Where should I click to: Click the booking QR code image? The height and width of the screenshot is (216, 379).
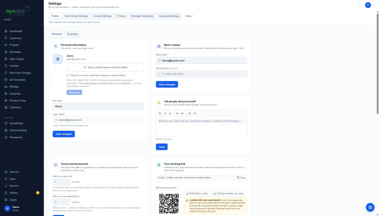[x=169, y=203]
